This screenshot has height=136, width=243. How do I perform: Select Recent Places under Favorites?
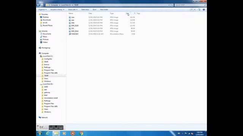click(47, 25)
